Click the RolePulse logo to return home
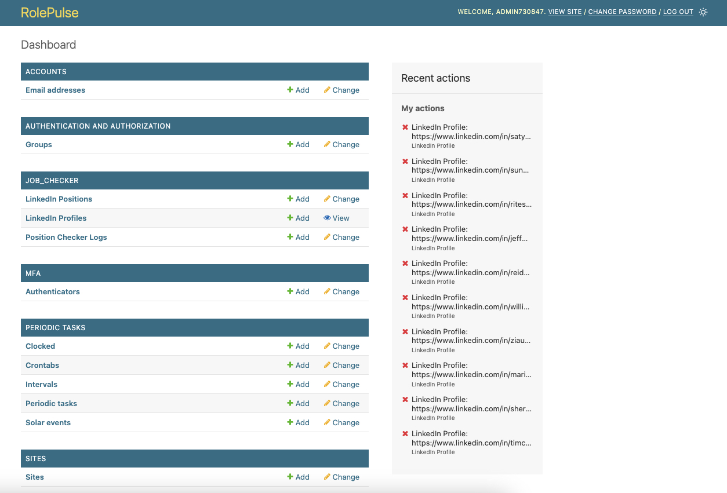Viewport: 727px width, 493px height. click(x=49, y=12)
